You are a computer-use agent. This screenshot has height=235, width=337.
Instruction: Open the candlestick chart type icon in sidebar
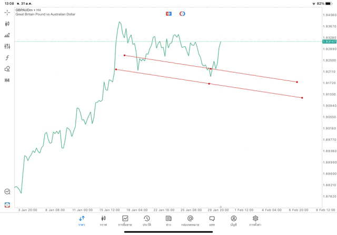pos(7,24)
